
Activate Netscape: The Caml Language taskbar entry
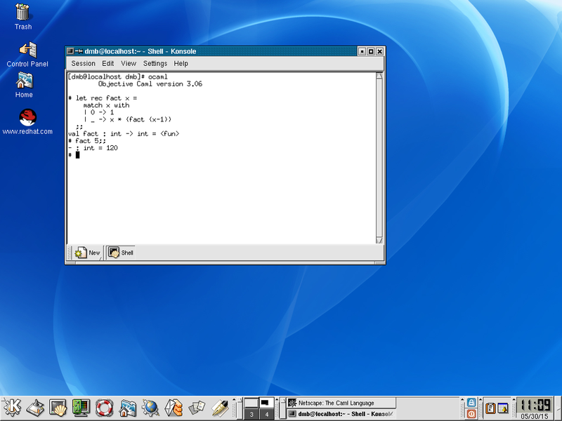point(341,403)
